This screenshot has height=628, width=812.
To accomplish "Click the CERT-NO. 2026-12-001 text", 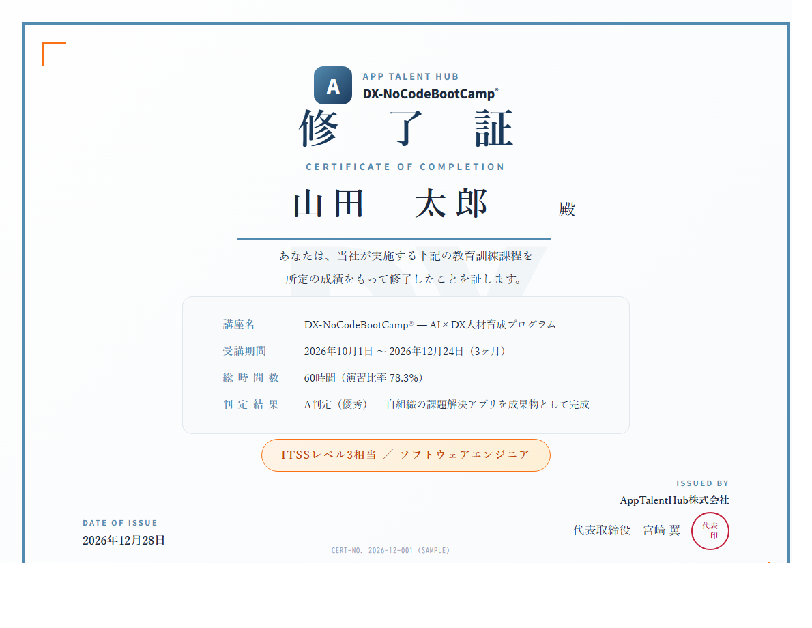I will [390, 550].
